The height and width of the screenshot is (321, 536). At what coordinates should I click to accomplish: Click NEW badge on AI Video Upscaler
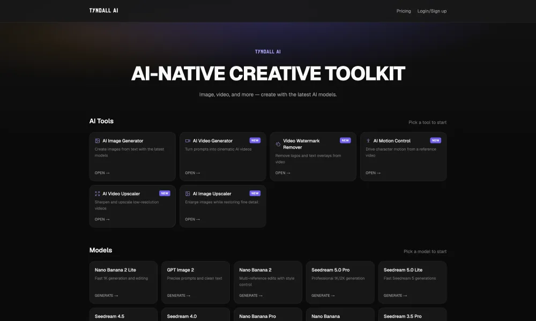(165, 193)
